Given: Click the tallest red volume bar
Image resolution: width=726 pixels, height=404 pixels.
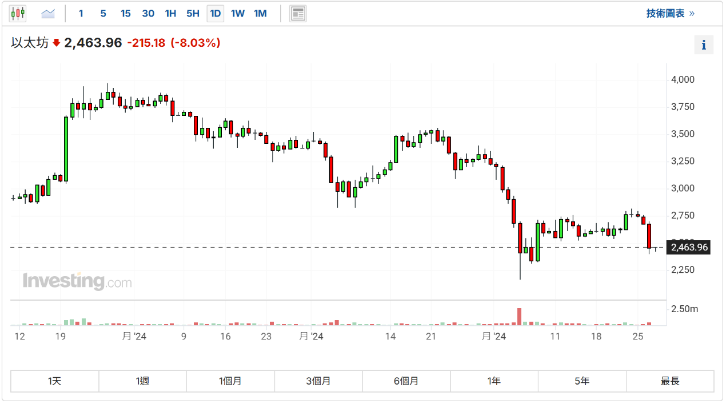Looking at the screenshot, I should coord(519,317).
